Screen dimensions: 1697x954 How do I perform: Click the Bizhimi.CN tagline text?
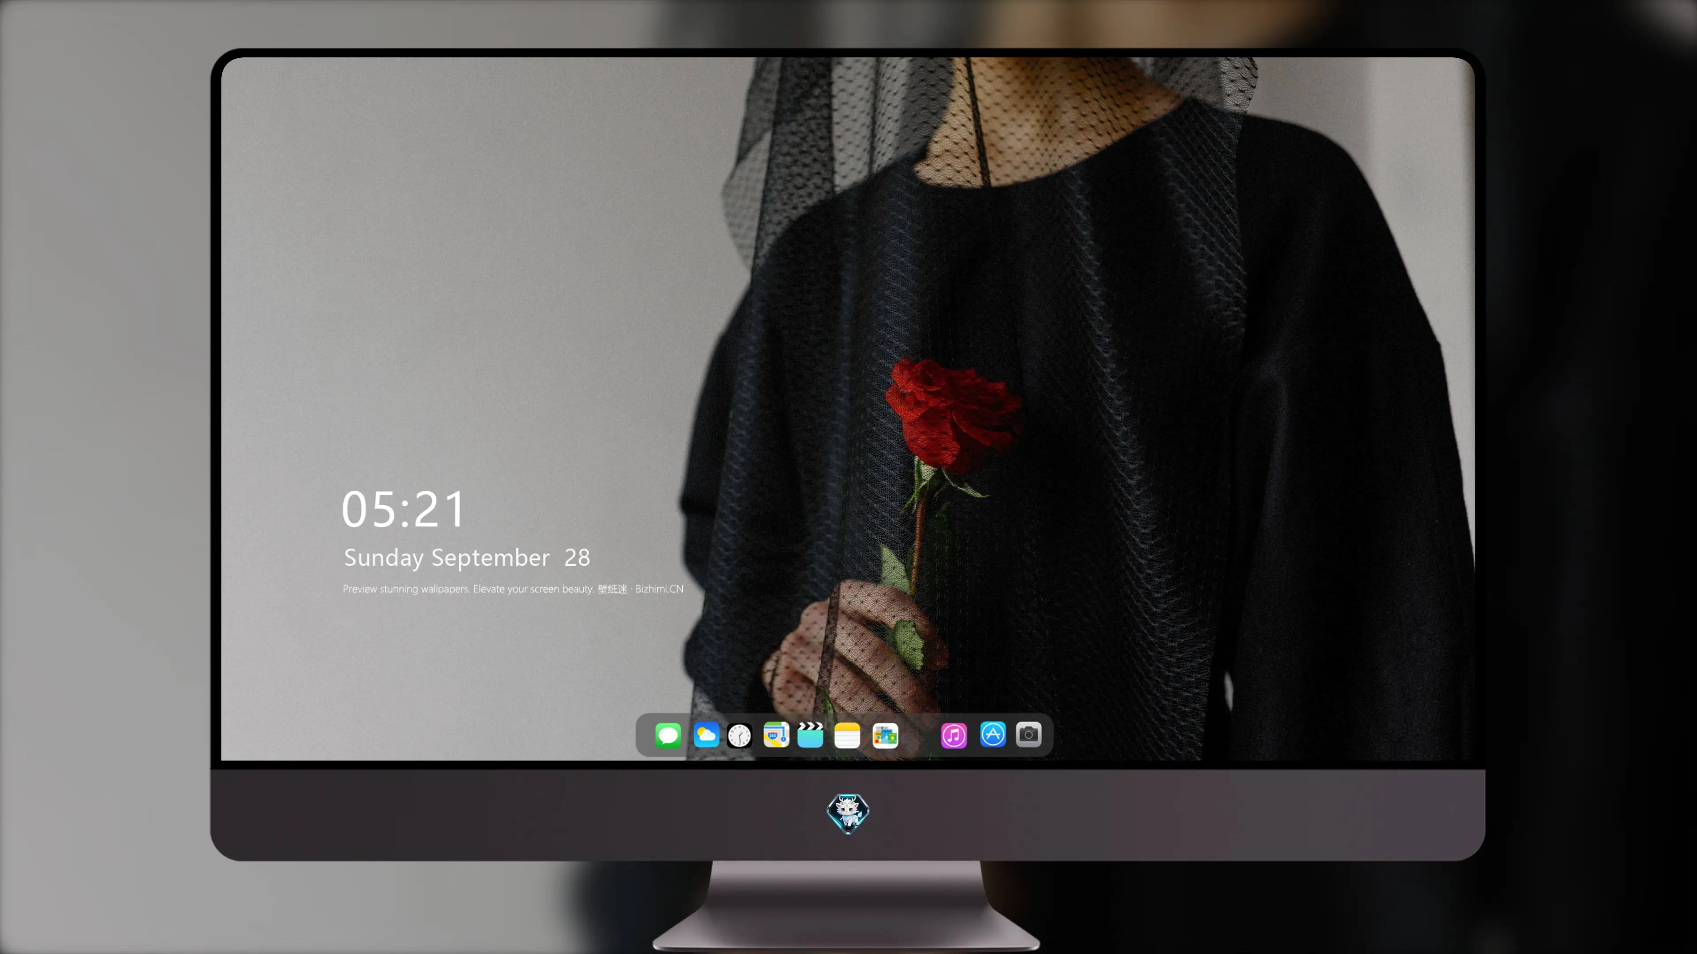[513, 589]
